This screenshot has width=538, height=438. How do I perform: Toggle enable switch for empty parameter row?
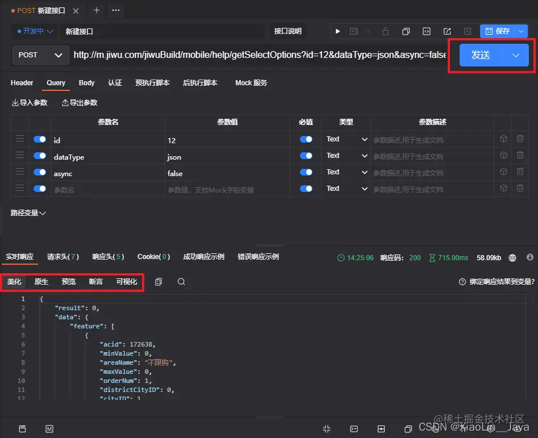(x=40, y=189)
